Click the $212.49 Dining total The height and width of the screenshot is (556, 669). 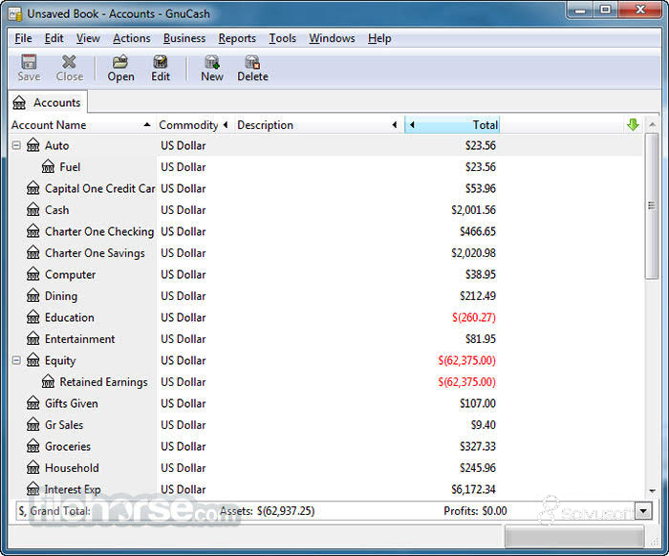(x=478, y=296)
